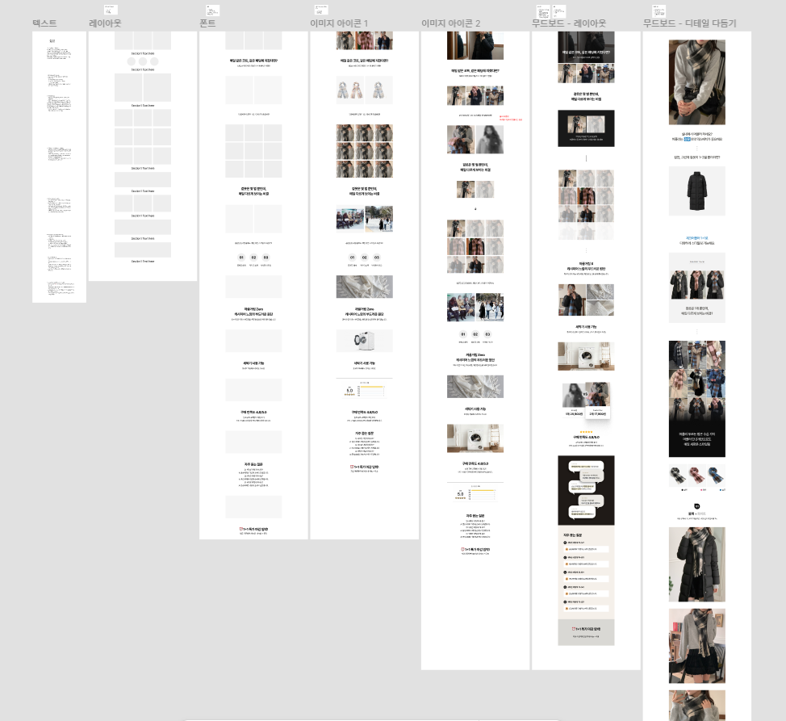786x721 pixels.
Task: Select '세탁기 사용 가능' heading in 폰트 frame
Action: (x=253, y=363)
